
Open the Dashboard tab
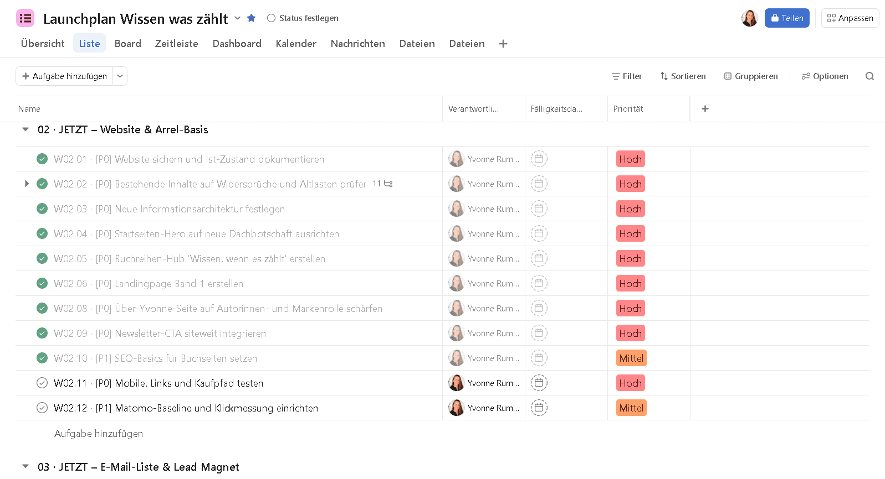(237, 44)
